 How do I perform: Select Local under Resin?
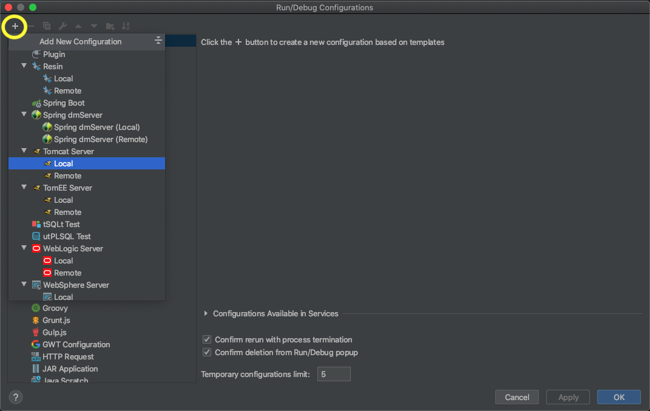(x=87, y=78)
